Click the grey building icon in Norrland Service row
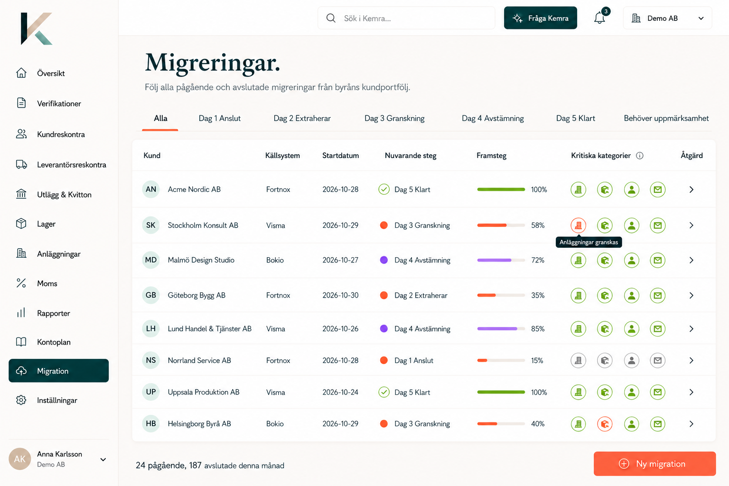 (578, 361)
